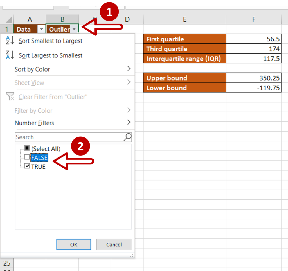Open the Outlier column filter dropdown
The height and width of the screenshot is (271, 288).
[x=74, y=29]
